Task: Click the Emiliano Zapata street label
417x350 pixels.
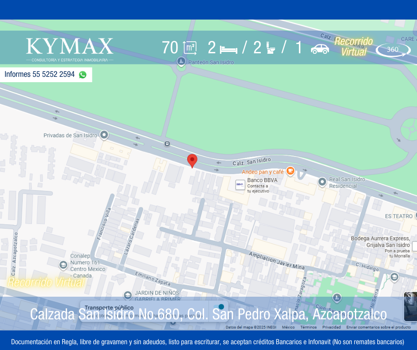Action: point(153,278)
